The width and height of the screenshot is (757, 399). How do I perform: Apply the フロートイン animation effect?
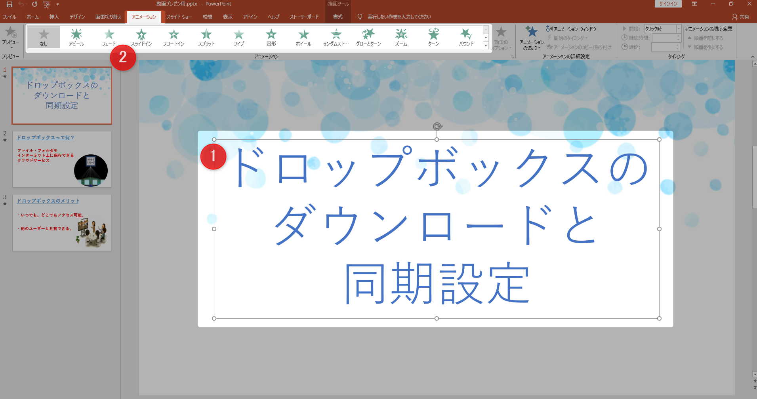[x=174, y=37]
